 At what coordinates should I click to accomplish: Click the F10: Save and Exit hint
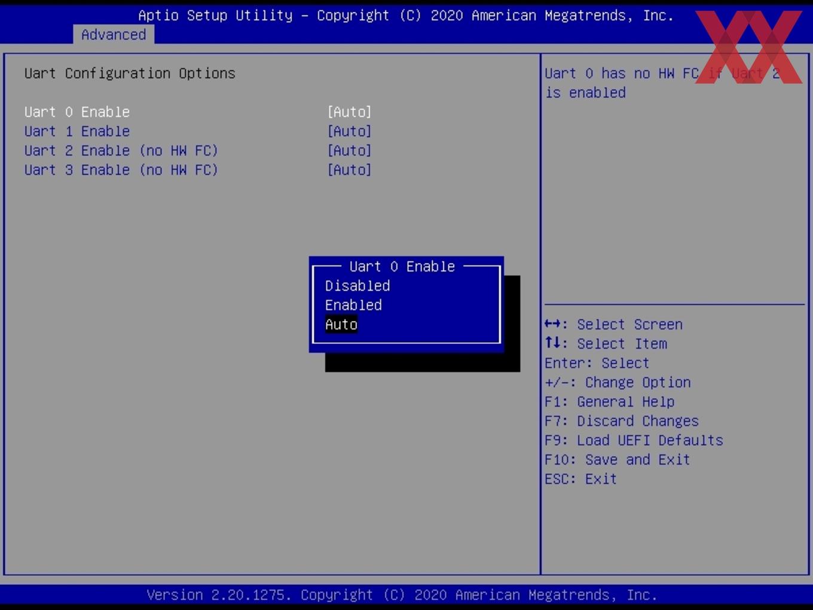coord(618,459)
